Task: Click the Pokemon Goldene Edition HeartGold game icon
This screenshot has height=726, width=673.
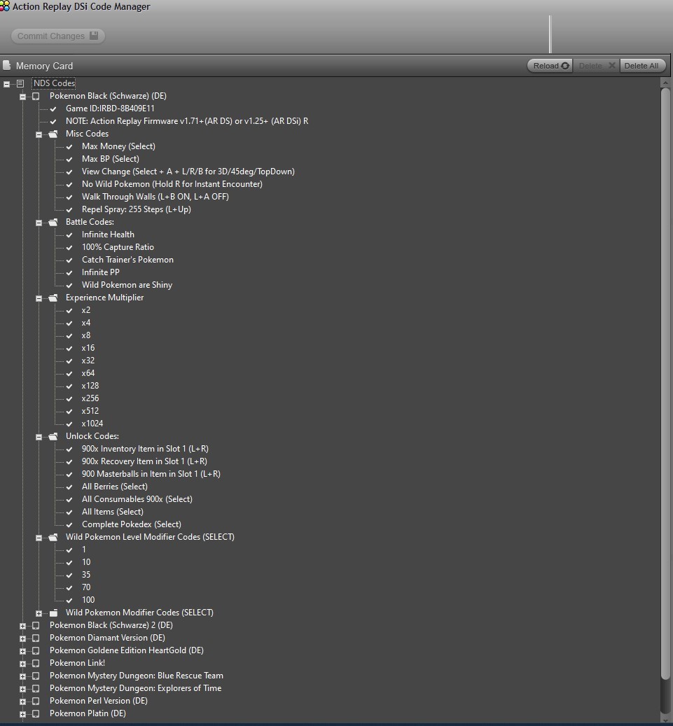Action: [x=36, y=650]
